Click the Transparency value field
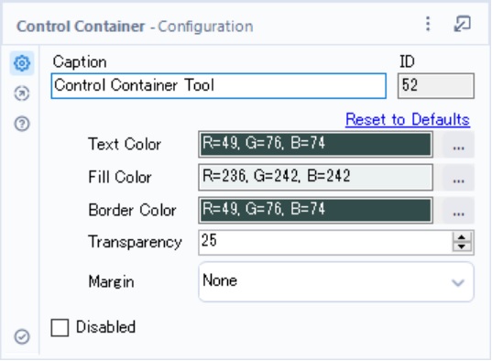492x361 pixels. click(x=325, y=242)
